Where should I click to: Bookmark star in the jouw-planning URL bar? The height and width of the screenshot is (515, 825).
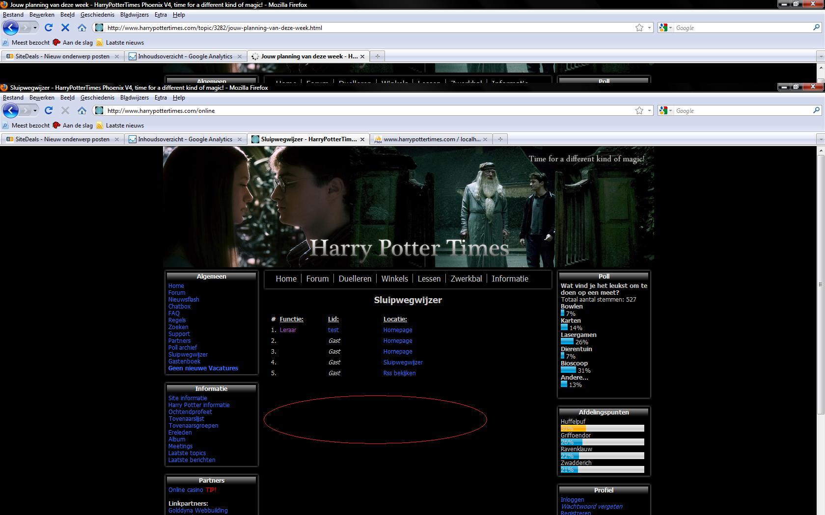(639, 28)
